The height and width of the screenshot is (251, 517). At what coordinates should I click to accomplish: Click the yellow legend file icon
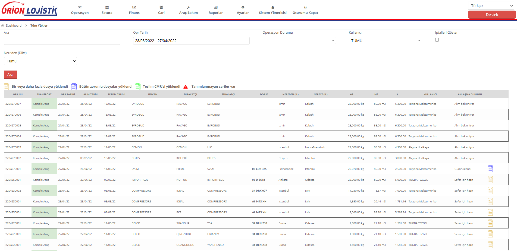pos(7,87)
